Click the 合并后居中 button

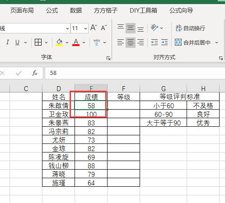pyautogui.click(x=192, y=42)
